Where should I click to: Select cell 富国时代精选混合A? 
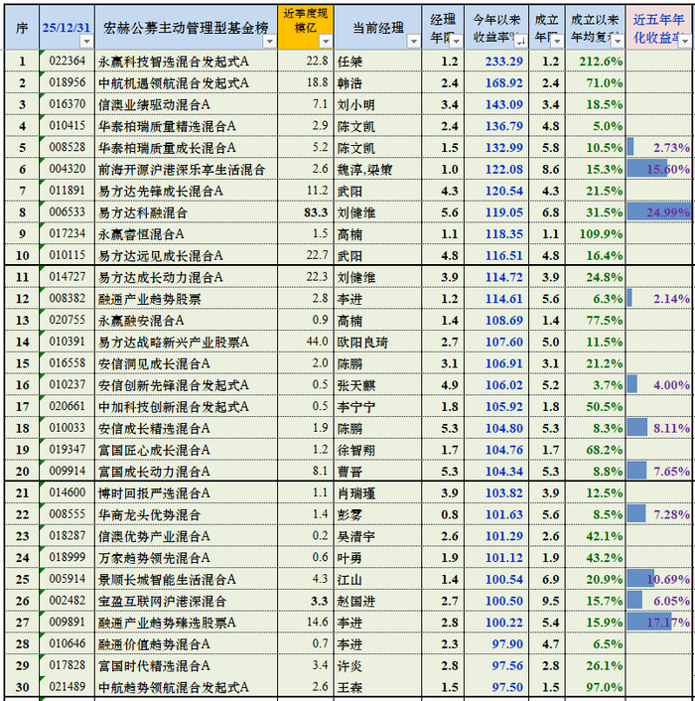click(x=187, y=665)
